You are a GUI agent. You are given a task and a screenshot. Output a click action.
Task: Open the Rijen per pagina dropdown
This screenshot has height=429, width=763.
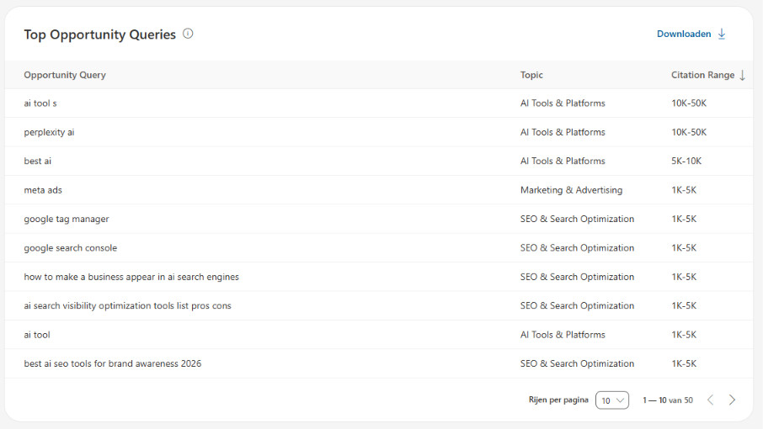coord(612,400)
